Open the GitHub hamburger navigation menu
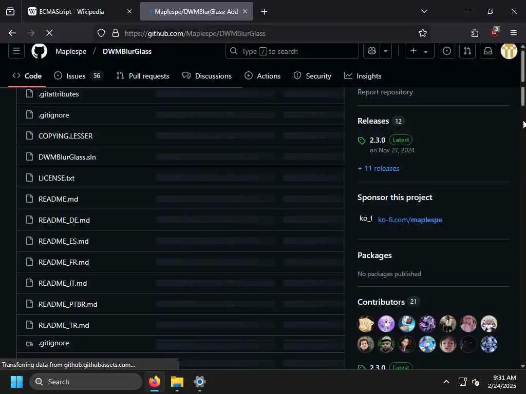 point(16,51)
